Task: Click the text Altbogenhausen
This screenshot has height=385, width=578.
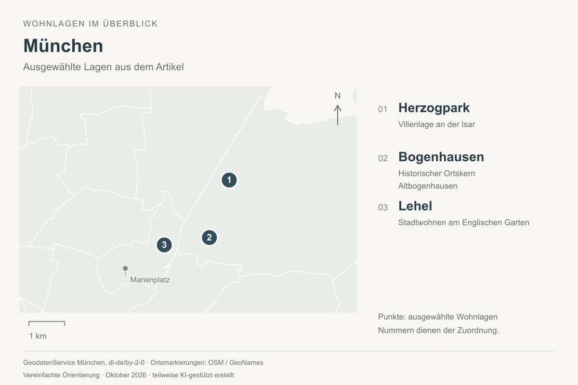Action: click(x=428, y=186)
